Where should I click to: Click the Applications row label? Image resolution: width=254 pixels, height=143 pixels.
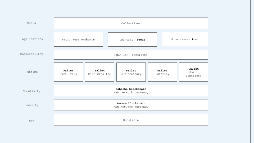point(32,39)
